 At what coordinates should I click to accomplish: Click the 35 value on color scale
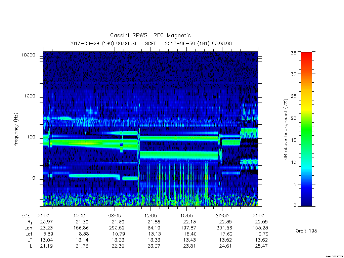click(x=293, y=53)
